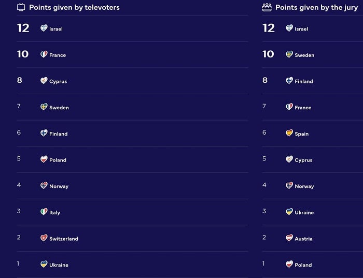
Task: Click the jury icon beside jury heading
Action: pos(267,7)
